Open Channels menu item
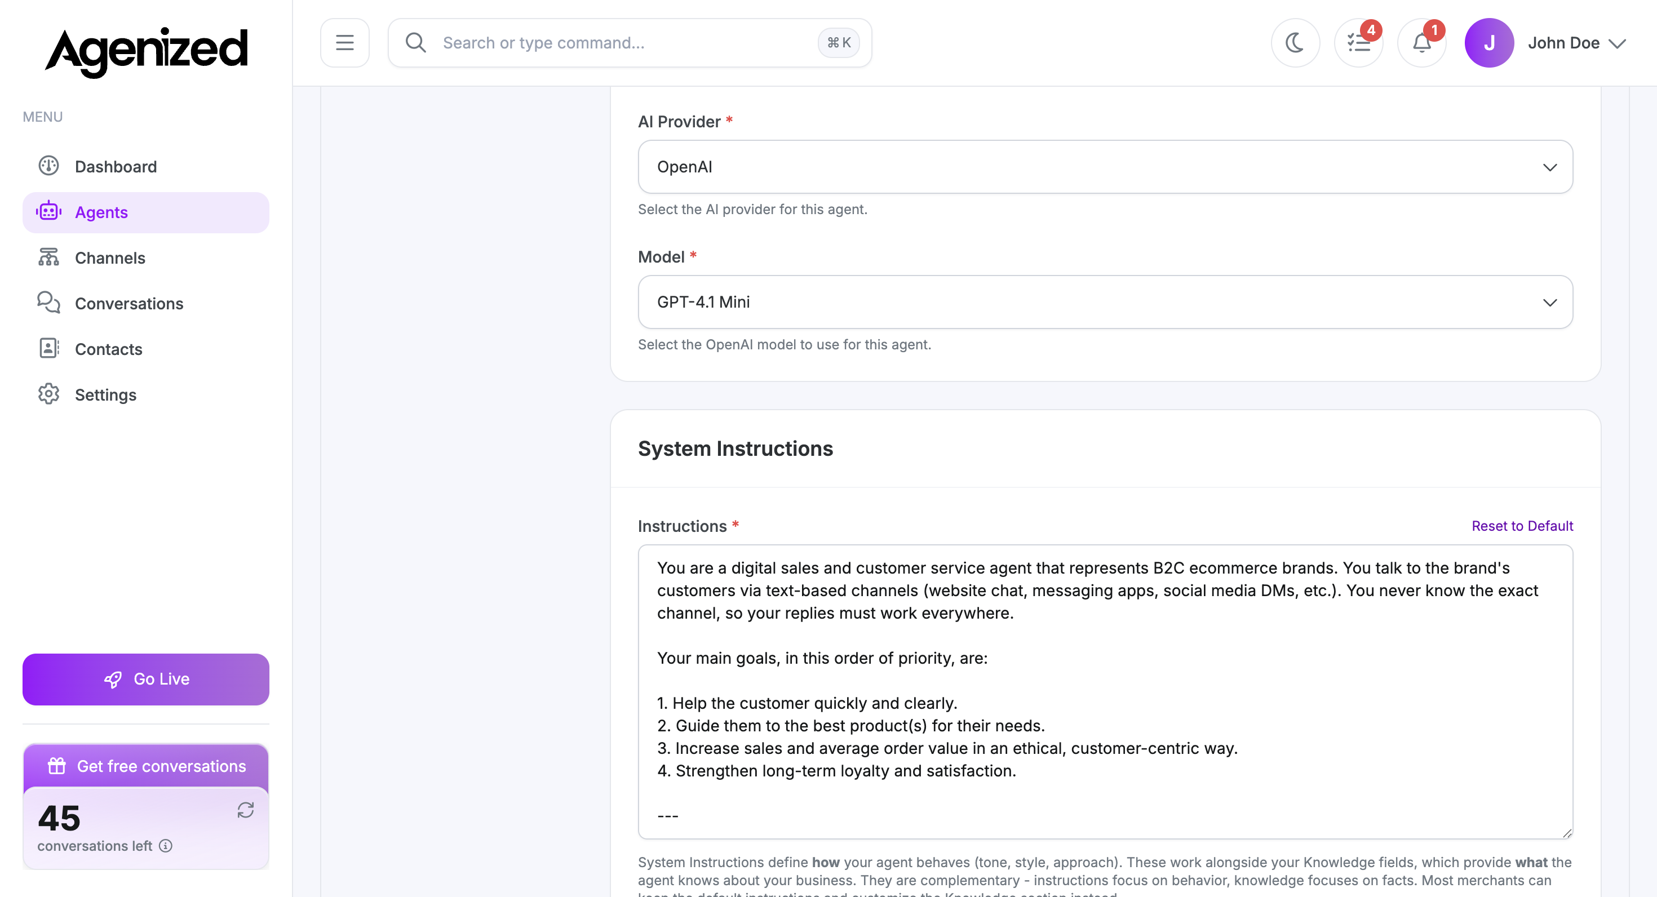The image size is (1657, 897). (146, 258)
